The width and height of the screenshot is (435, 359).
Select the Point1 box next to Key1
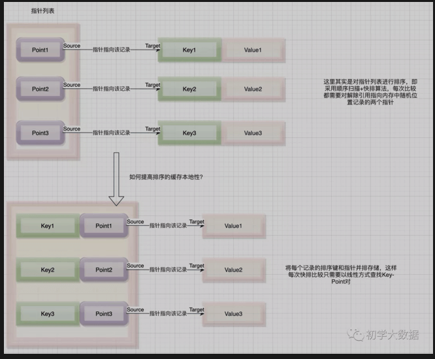[x=104, y=226]
